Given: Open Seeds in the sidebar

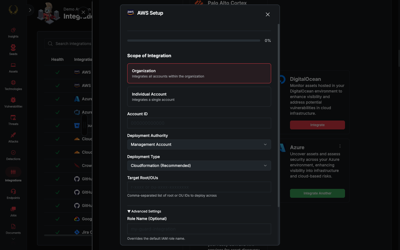Looking at the screenshot, I should [x=13, y=50].
